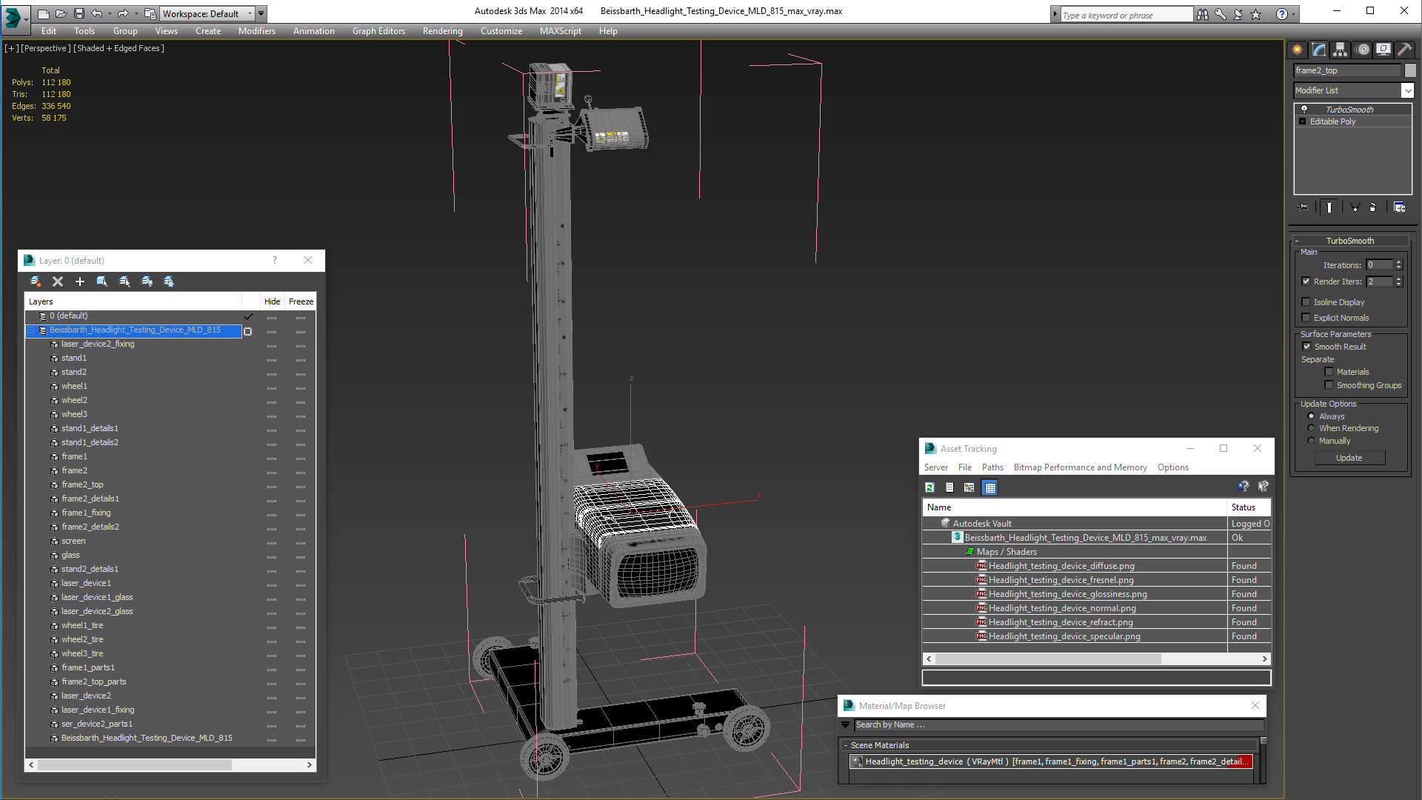Screen dimensions: 1422x800
Task: Open the Hierarchy command panel tab
Action: (1341, 50)
